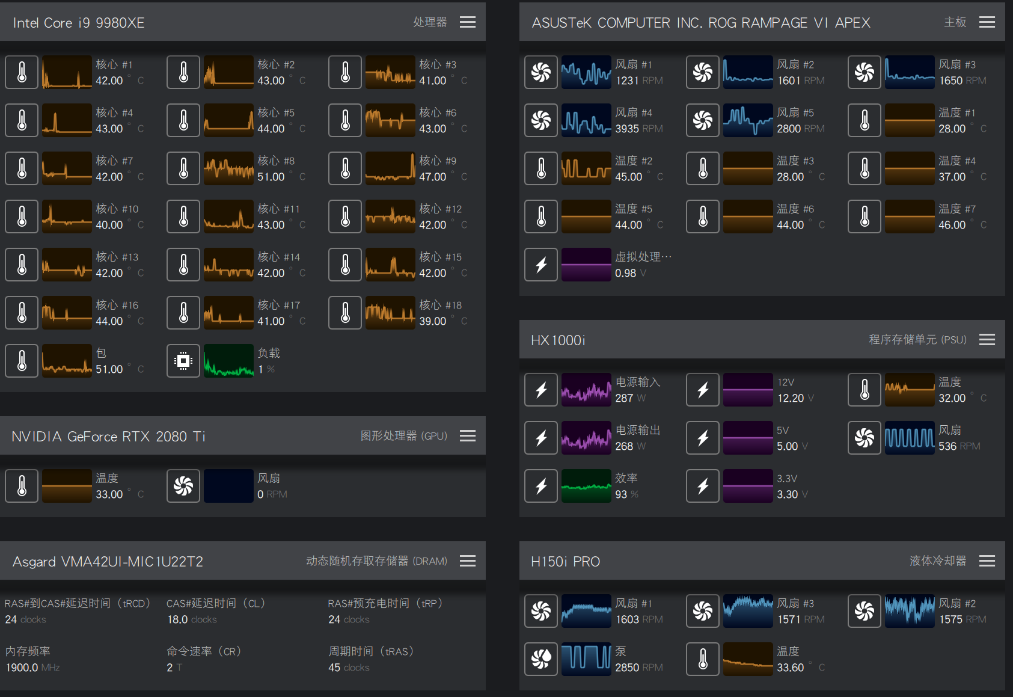Image resolution: width=1013 pixels, height=697 pixels.
Task: Click the motherboard 风扇 #2 fan icon
Action: click(703, 72)
